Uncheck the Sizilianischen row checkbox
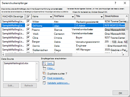 tap(28, 49)
